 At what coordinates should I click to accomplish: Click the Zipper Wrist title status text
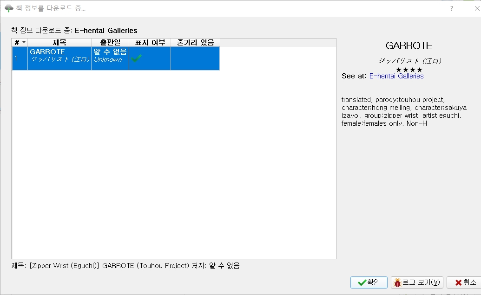pos(125,266)
